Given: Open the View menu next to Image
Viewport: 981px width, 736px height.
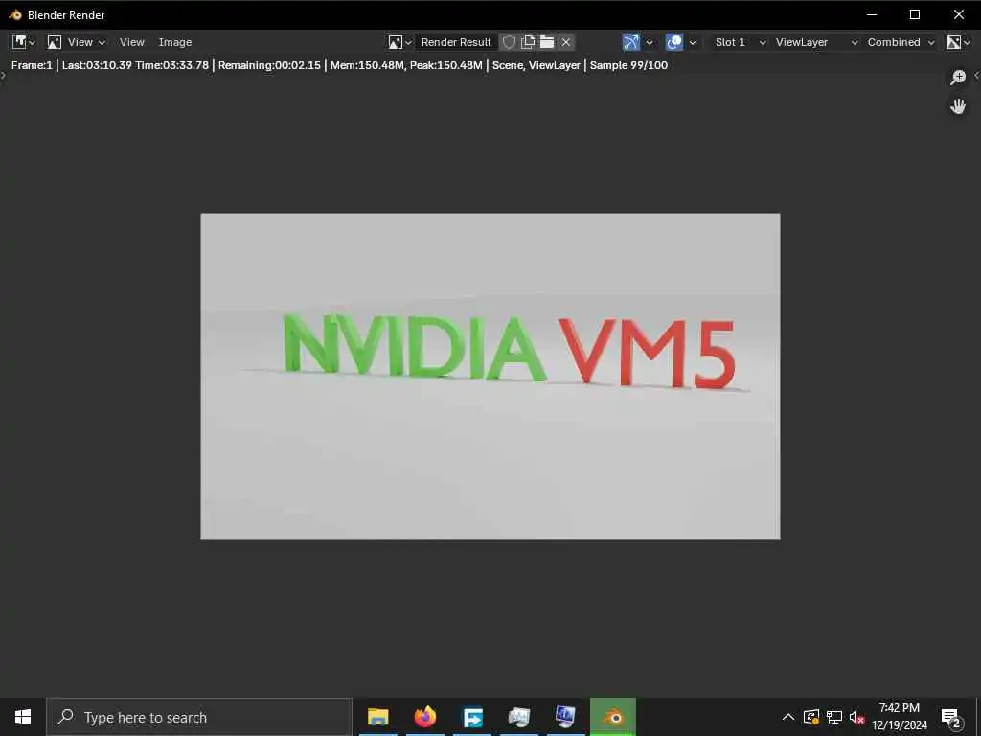Looking at the screenshot, I should (132, 42).
